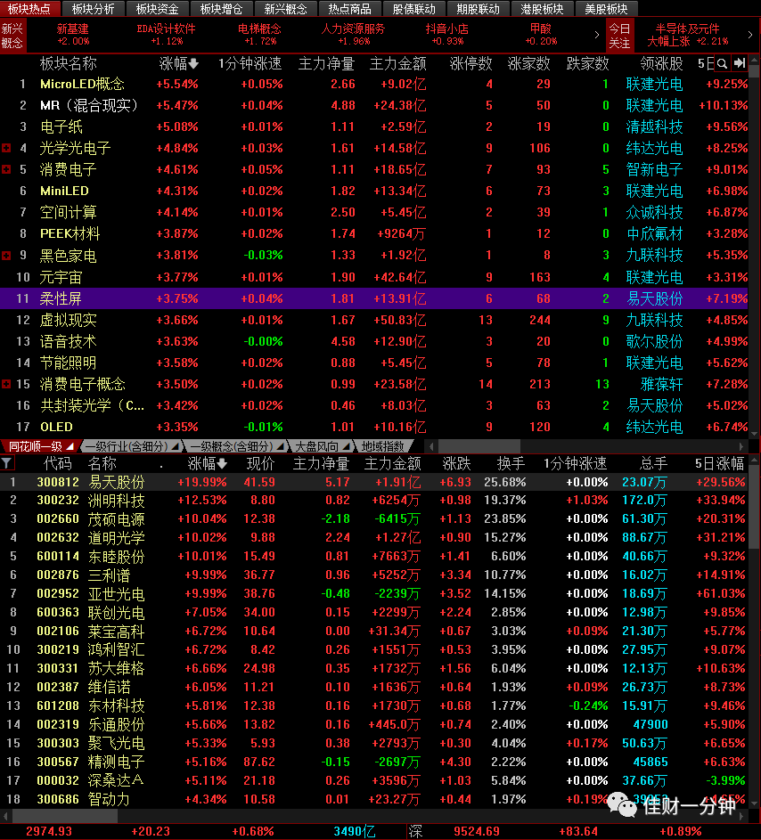
Task: Click bottom-left horizontal scroll arrow of stock list
Action: pyautogui.click(x=5, y=817)
